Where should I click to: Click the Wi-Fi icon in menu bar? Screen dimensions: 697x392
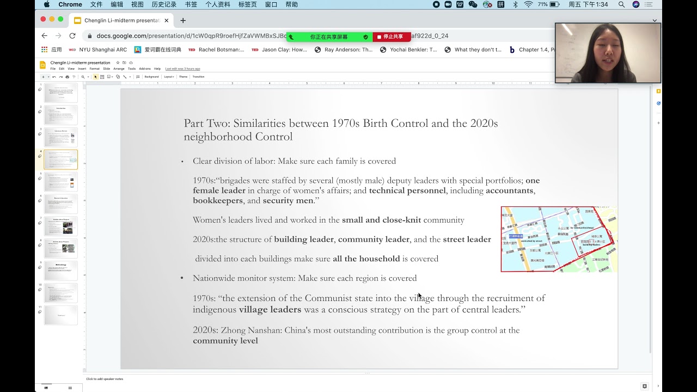pyautogui.click(x=528, y=4)
